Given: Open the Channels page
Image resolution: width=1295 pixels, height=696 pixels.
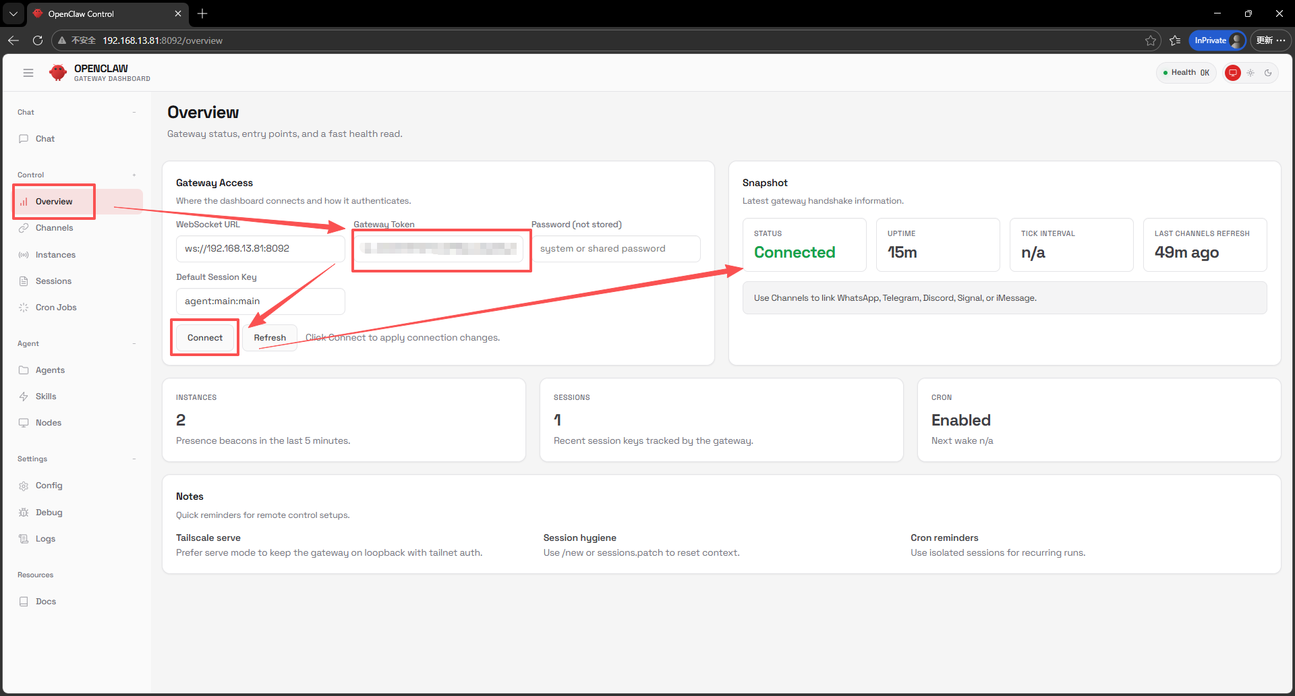Looking at the screenshot, I should tap(78, 228).
